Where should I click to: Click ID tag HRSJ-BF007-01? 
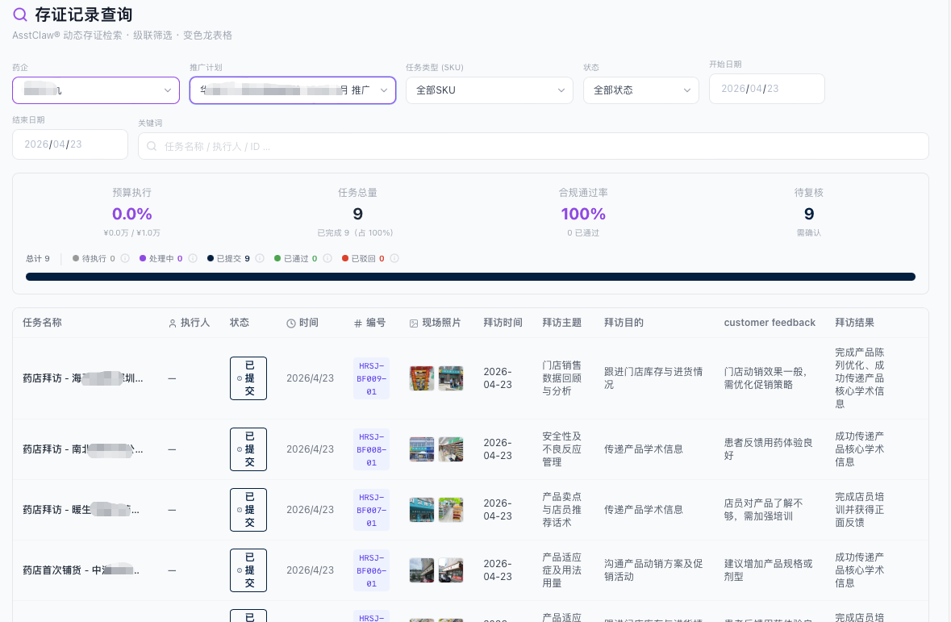click(371, 511)
